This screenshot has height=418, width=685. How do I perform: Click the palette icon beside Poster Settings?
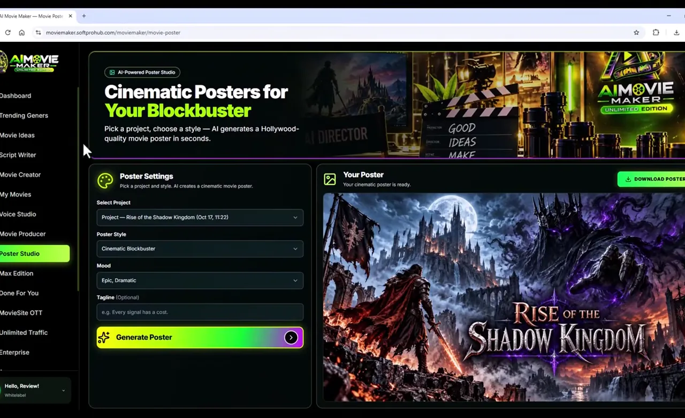(x=105, y=181)
